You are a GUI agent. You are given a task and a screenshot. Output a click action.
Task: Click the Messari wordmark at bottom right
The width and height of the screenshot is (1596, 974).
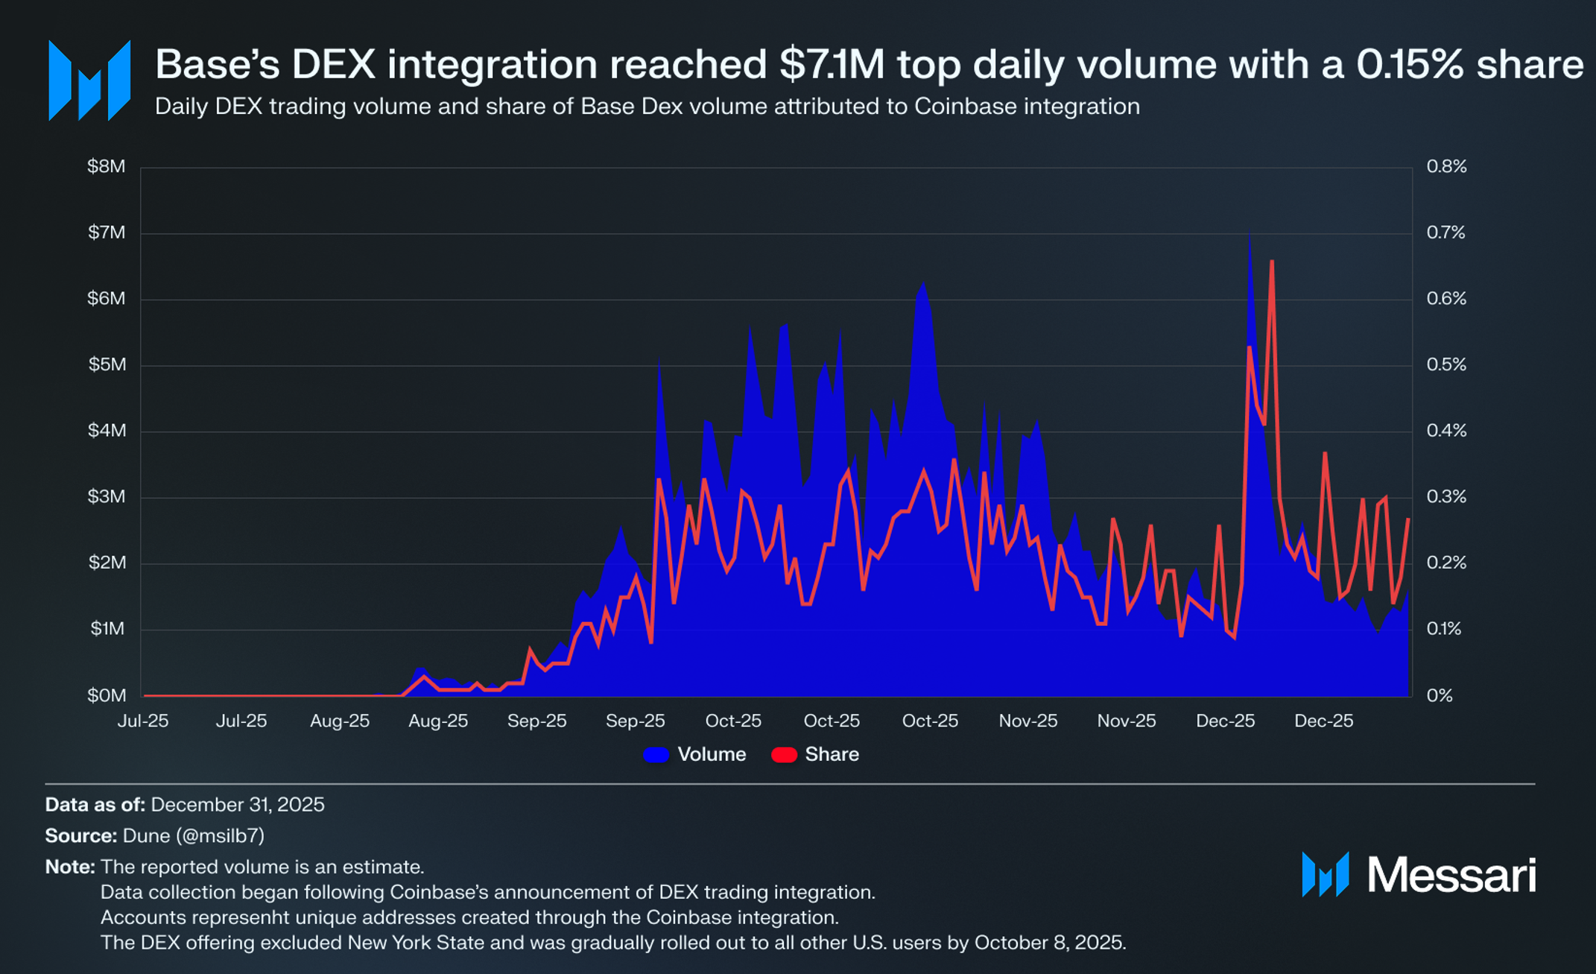(x=1451, y=875)
